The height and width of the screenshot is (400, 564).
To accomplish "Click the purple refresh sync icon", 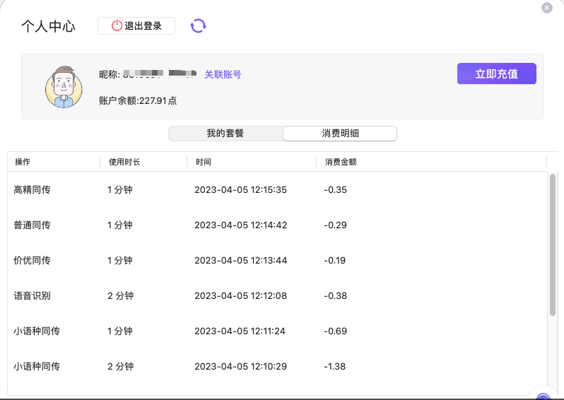I will click(198, 26).
